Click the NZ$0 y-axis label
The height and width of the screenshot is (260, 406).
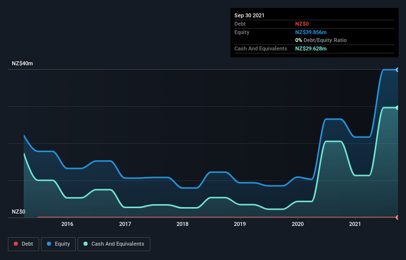(19, 212)
